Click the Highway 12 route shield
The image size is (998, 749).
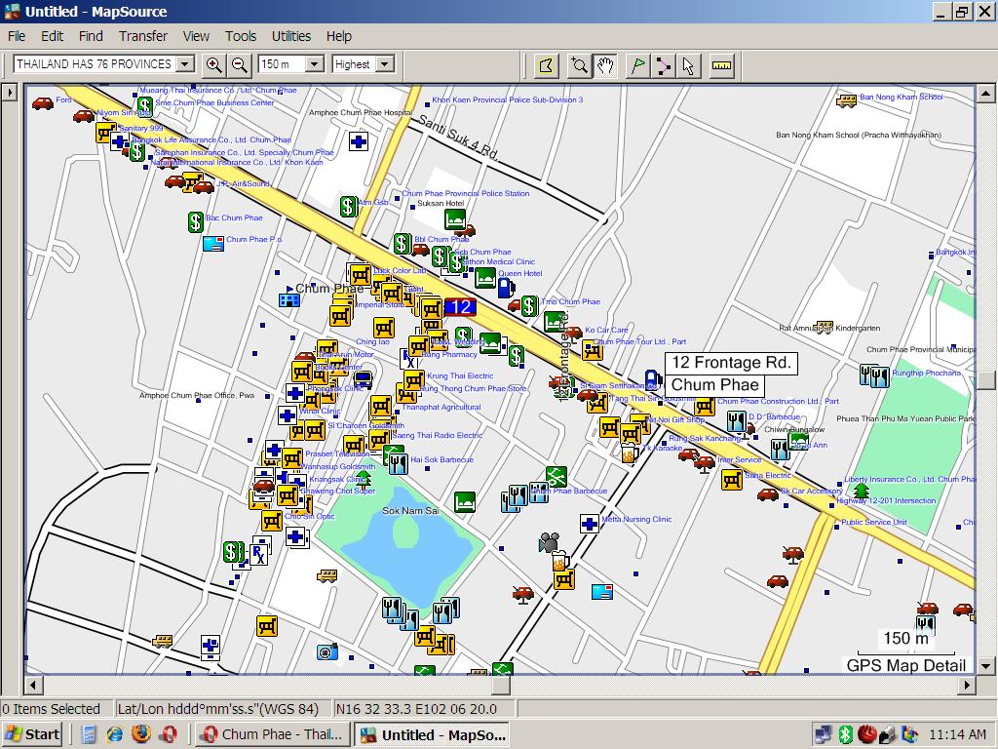(460, 307)
